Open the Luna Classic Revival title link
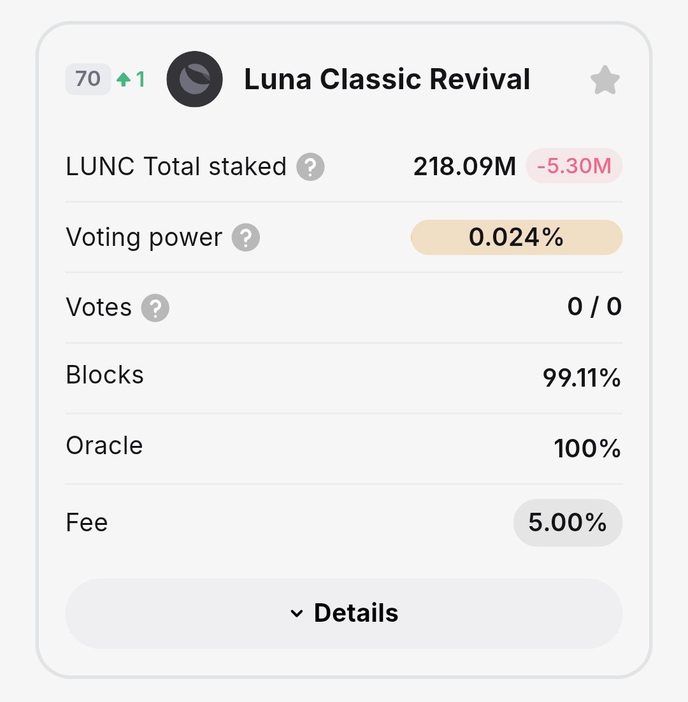The width and height of the screenshot is (688, 702). tap(387, 79)
